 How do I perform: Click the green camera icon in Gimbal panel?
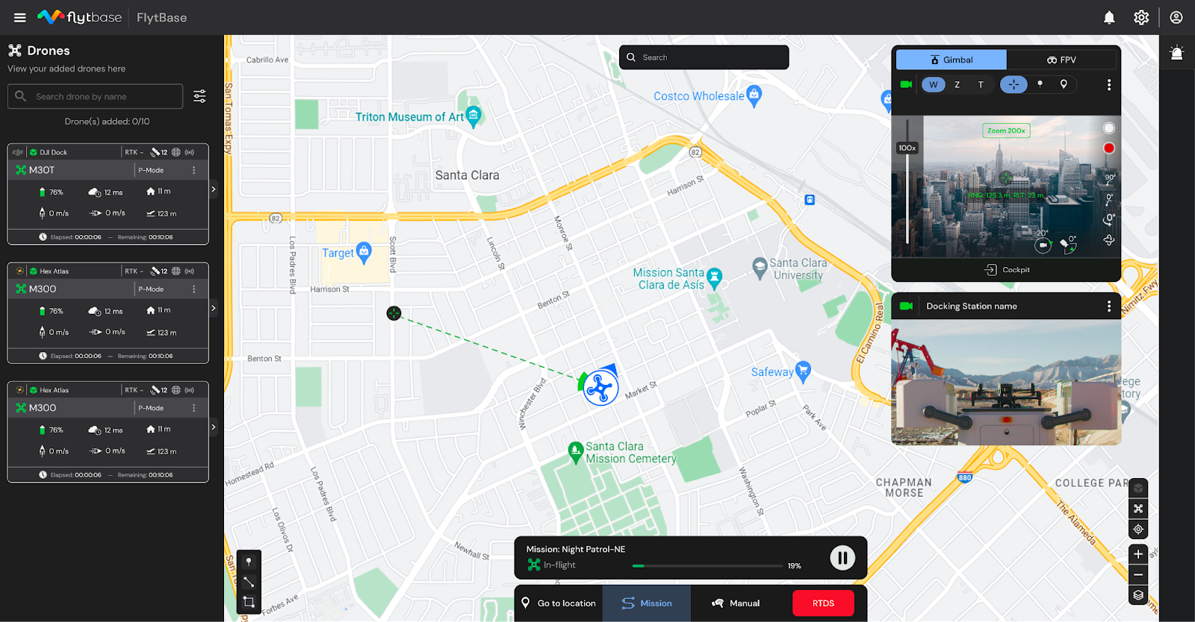coord(906,84)
